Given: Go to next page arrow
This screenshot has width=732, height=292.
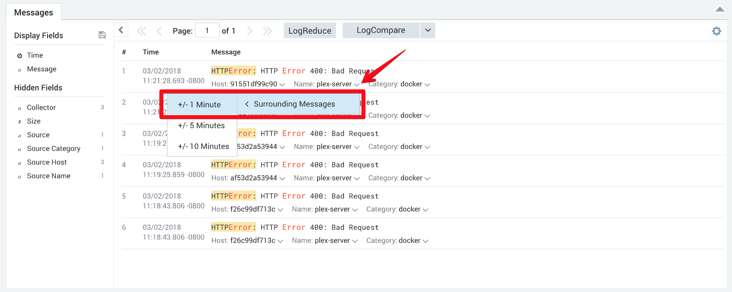Looking at the screenshot, I should [x=250, y=31].
